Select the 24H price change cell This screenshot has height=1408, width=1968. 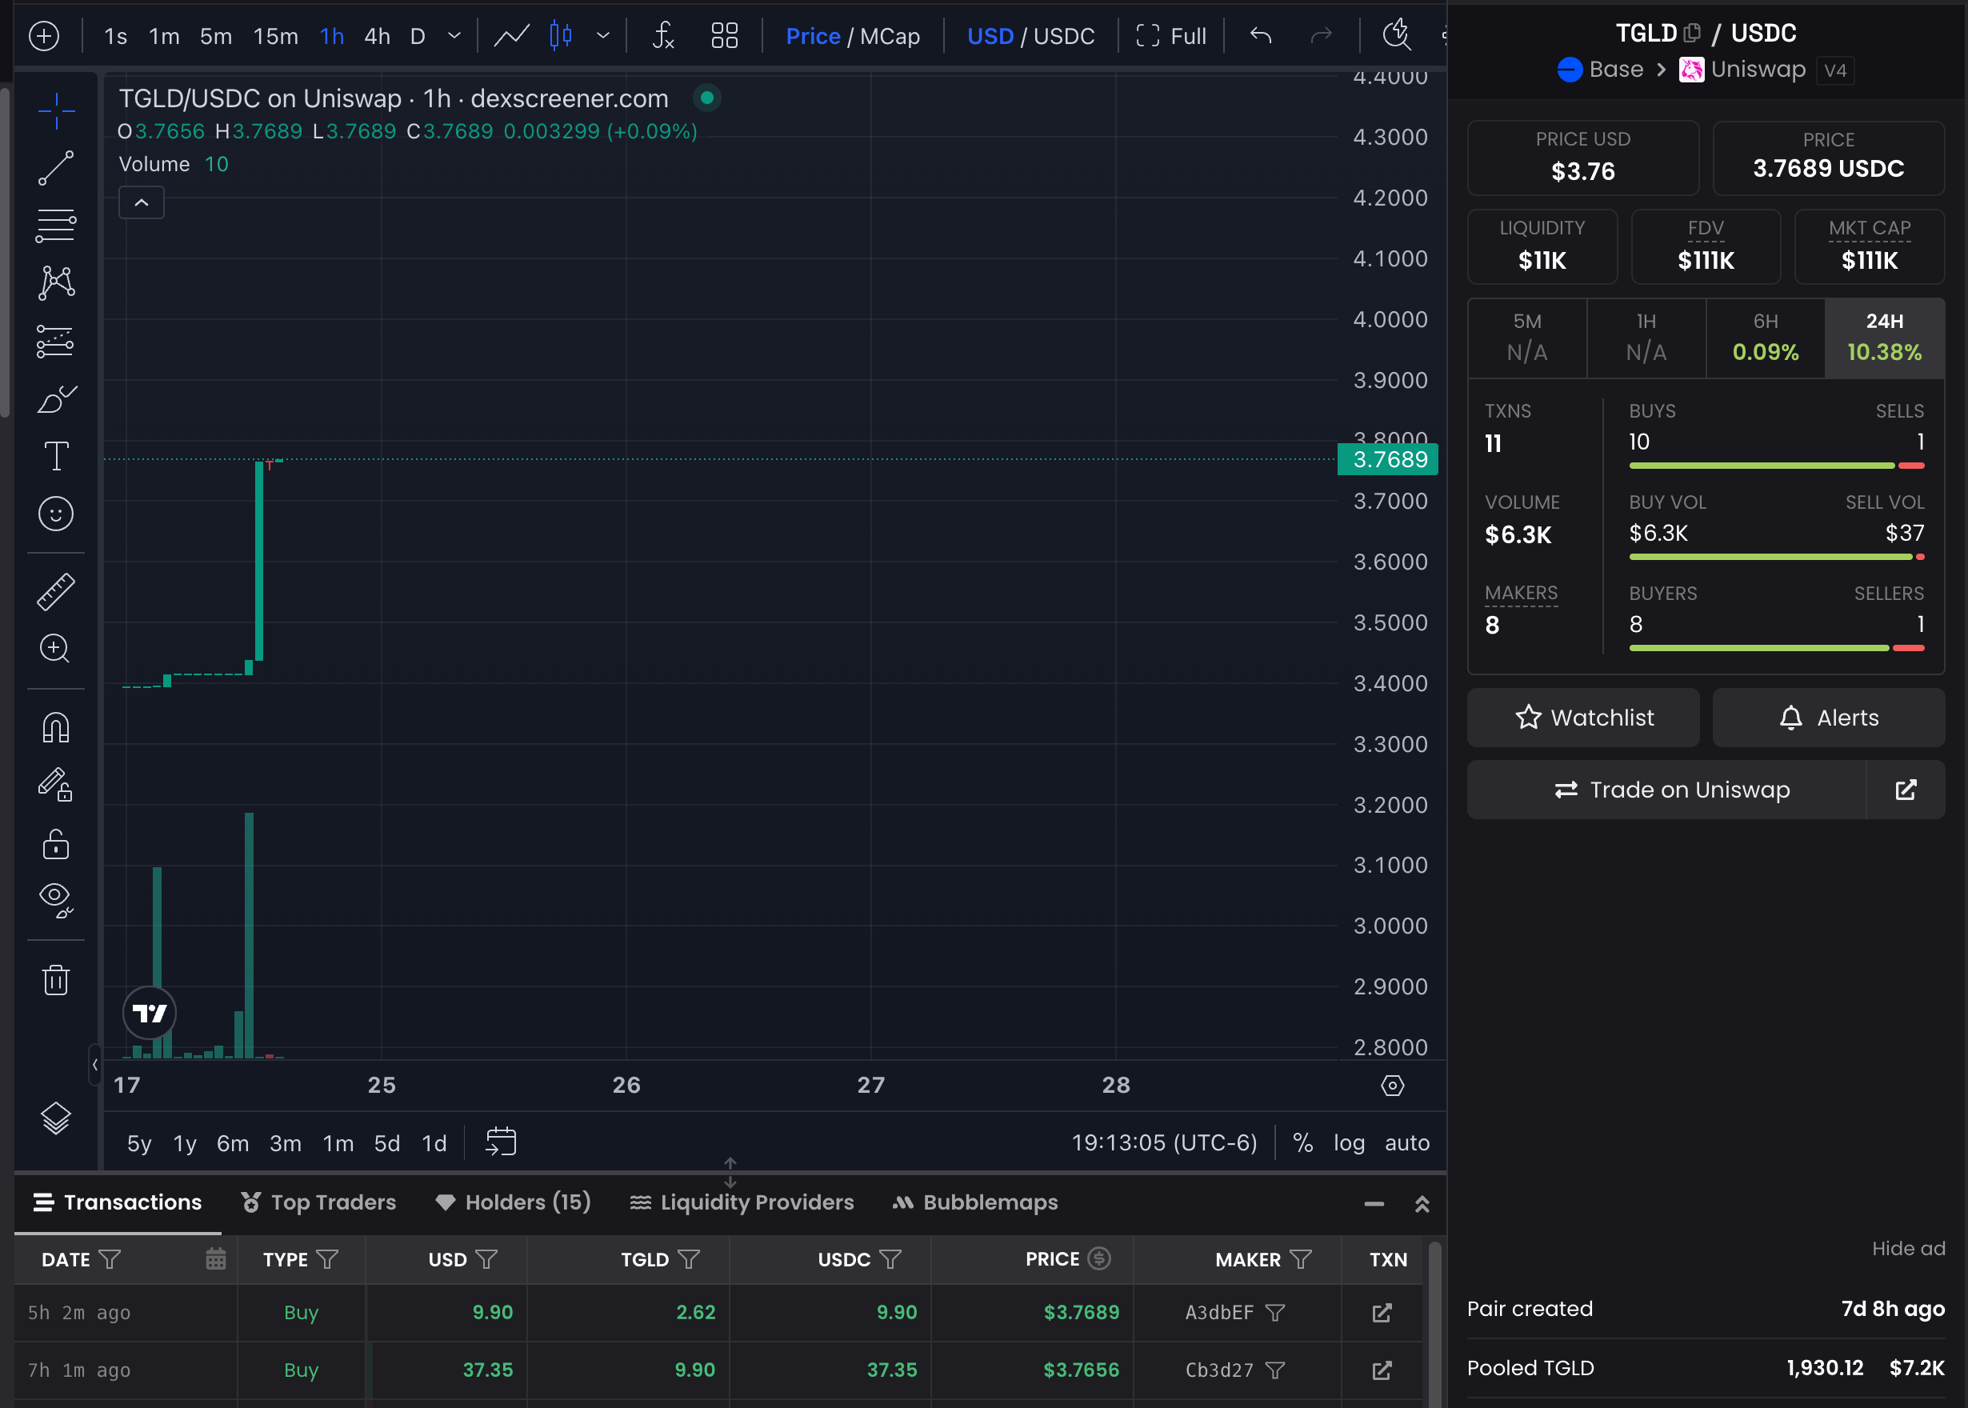[1884, 338]
